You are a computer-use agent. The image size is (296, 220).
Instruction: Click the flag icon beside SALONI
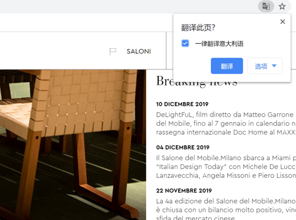113,52
